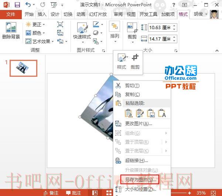Start slideshow from beginning icon
The width and height of the screenshot is (222, 196).
54,5
